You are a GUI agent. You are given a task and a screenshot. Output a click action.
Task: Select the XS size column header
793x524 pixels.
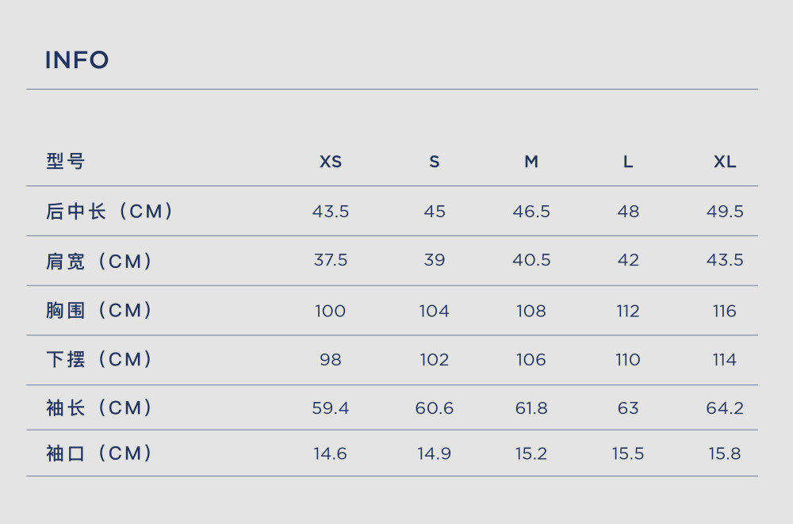(331, 162)
